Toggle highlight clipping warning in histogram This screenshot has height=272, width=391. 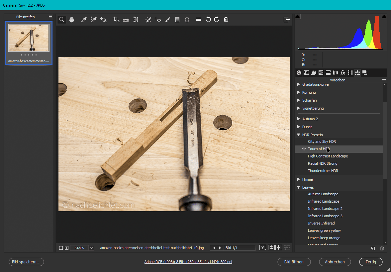click(384, 17)
